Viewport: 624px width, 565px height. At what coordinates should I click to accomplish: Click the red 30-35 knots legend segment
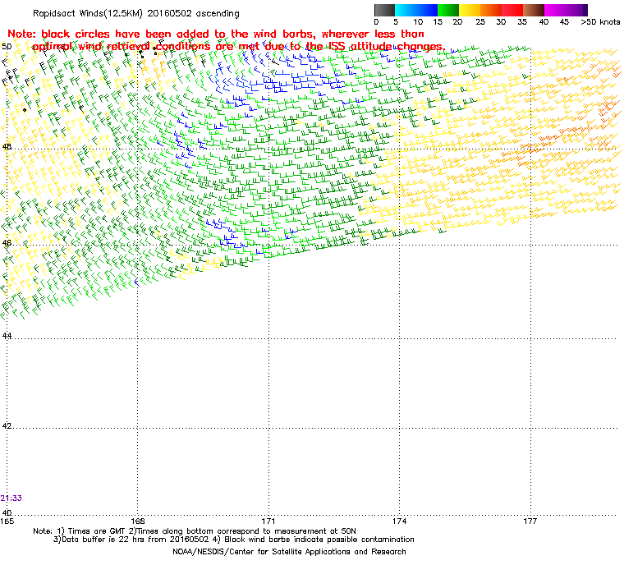click(512, 10)
